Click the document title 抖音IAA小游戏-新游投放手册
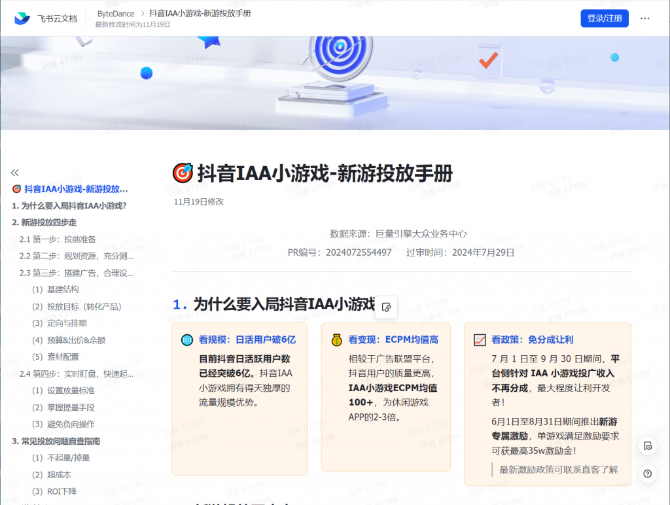The width and height of the screenshot is (670, 505). click(x=325, y=173)
